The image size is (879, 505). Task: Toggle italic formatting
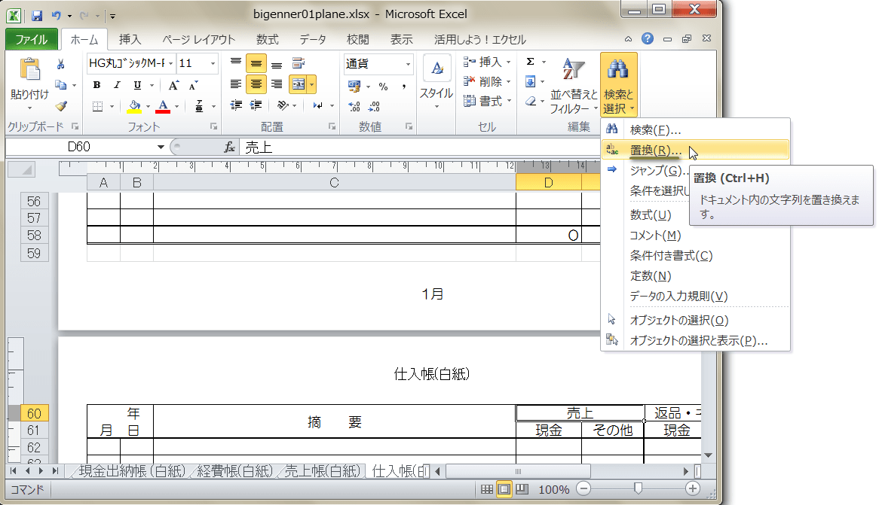[x=117, y=85]
